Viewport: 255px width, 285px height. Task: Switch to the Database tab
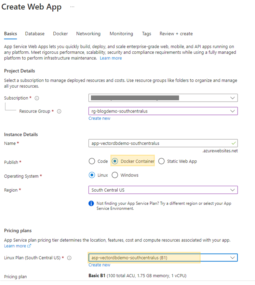pos(35,34)
